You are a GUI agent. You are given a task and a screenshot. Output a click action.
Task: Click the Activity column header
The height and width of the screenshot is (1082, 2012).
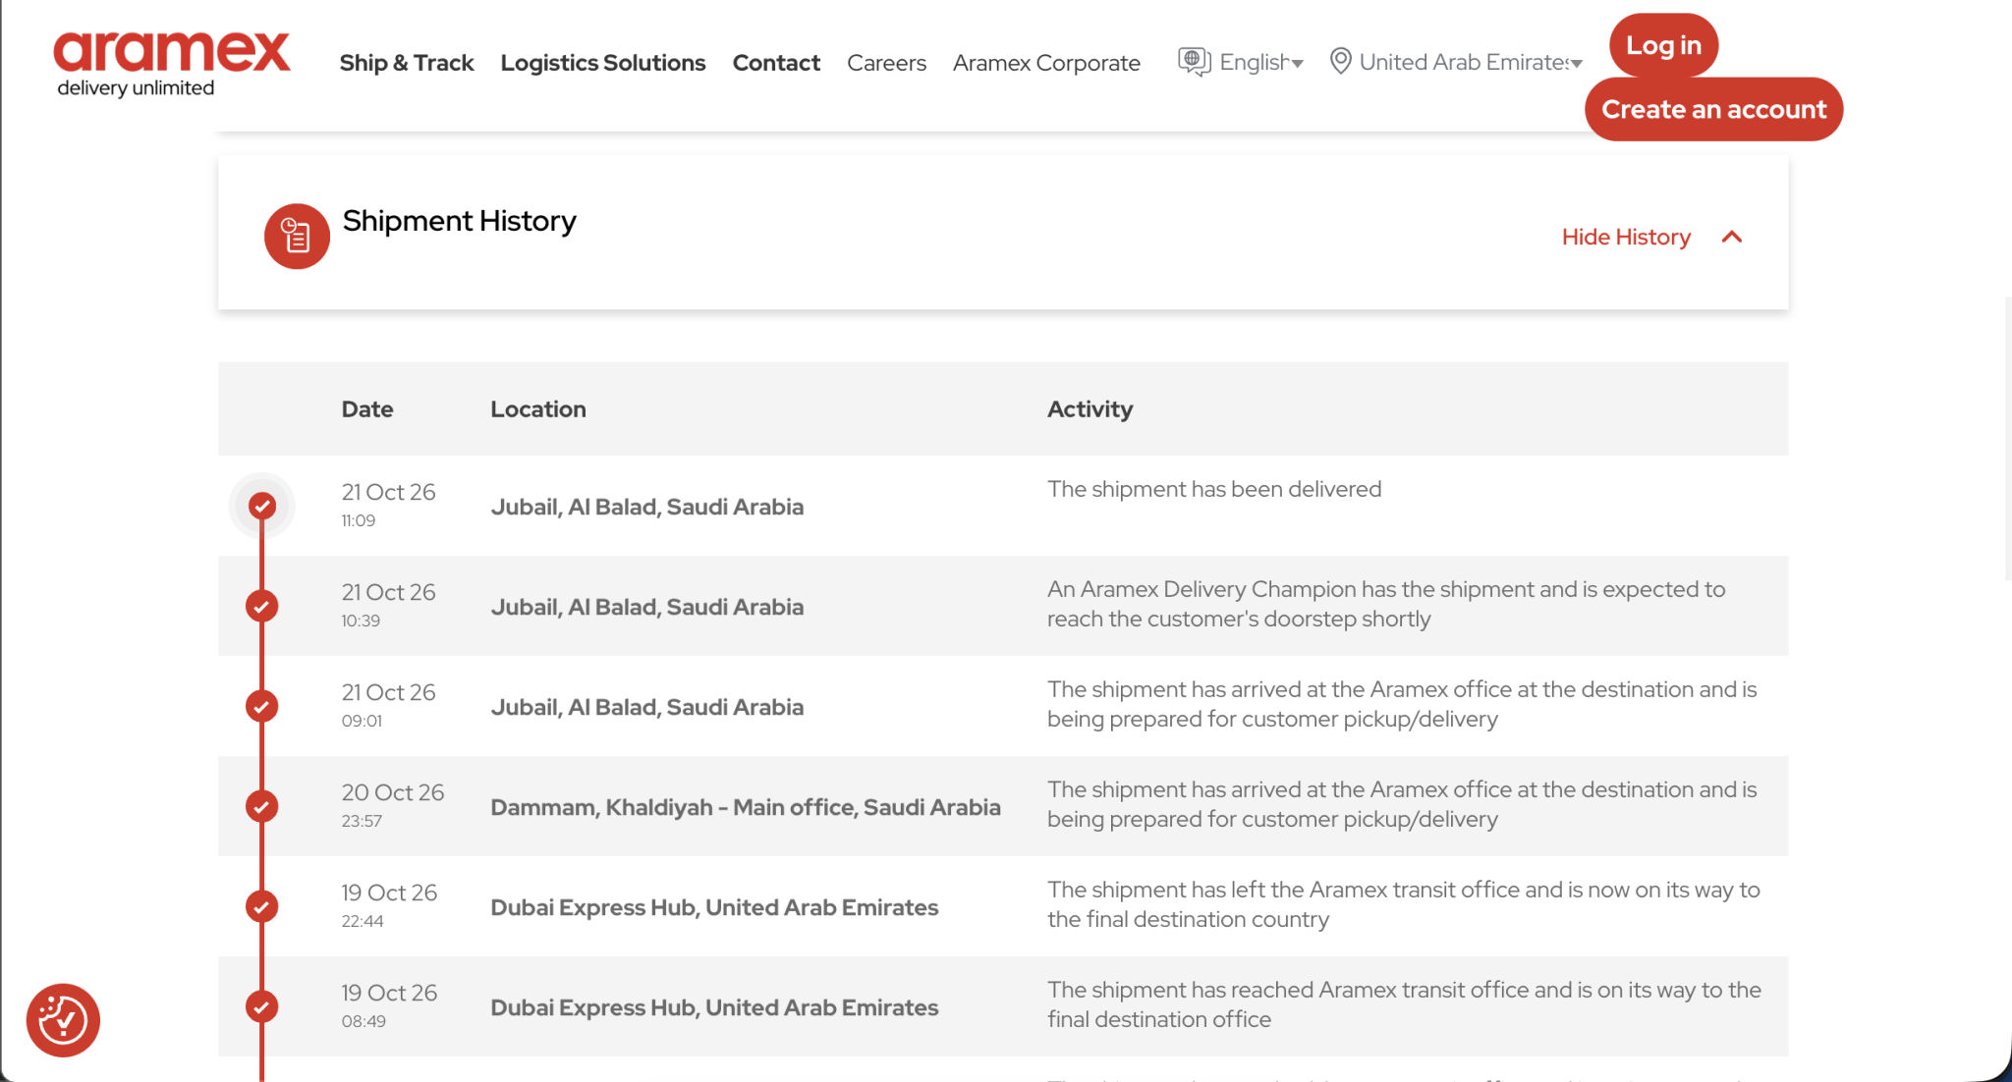pos(1090,409)
